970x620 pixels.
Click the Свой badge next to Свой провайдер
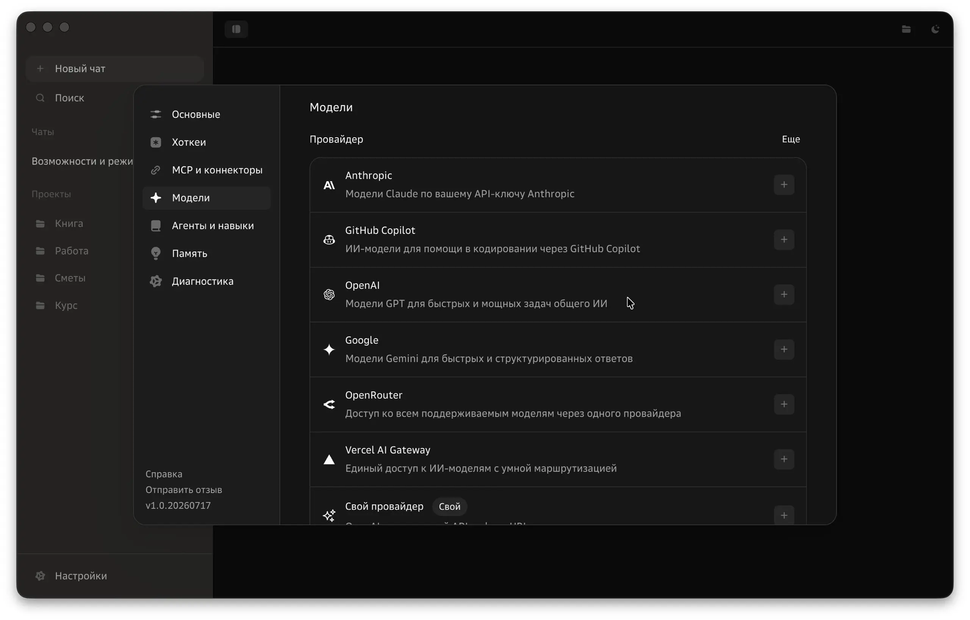coord(449,507)
